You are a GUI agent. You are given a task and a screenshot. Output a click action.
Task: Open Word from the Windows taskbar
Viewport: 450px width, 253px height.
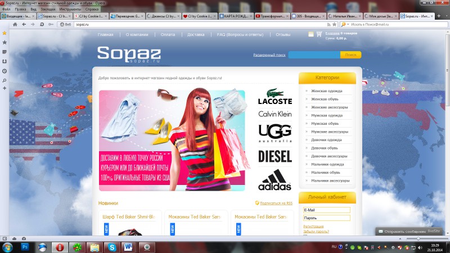tap(128, 247)
